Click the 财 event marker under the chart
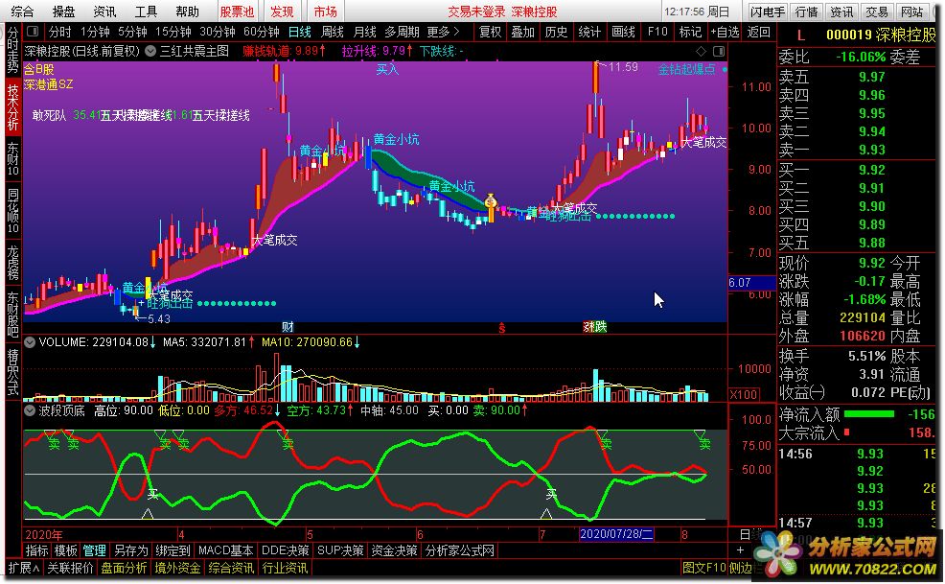This screenshot has height=584, width=945. tap(288, 327)
